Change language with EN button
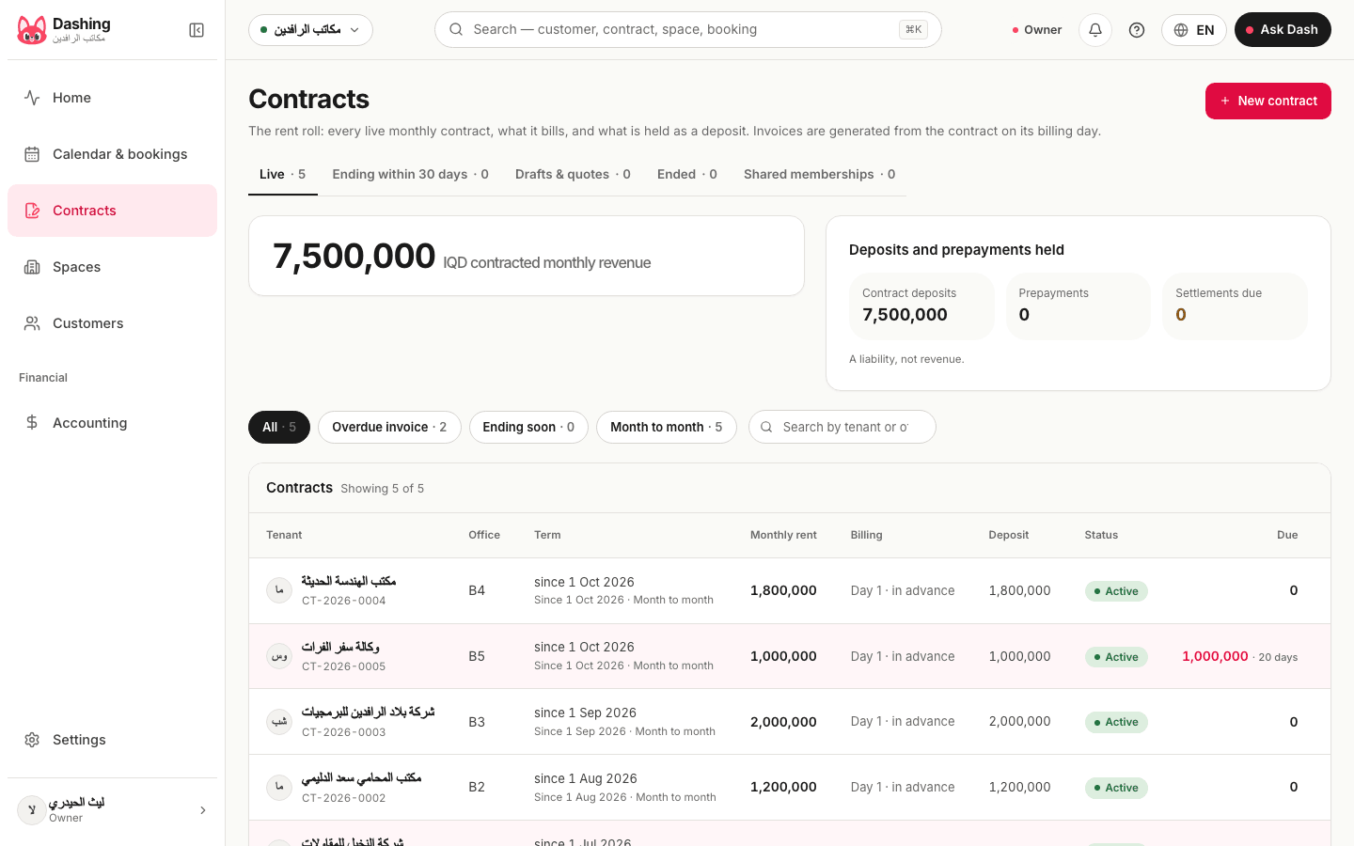Screen dimensions: 1354x846 coord(1194,30)
